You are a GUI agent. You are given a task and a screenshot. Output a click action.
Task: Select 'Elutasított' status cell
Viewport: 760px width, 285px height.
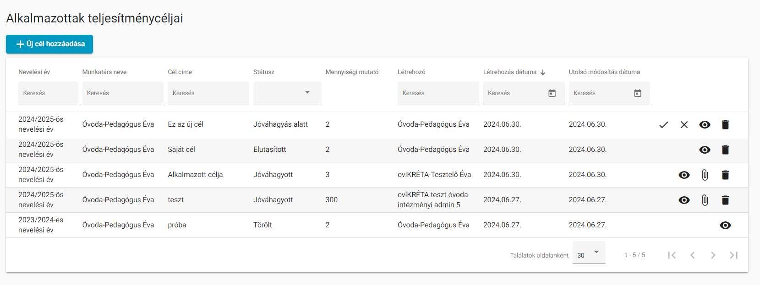click(x=269, y=150)
